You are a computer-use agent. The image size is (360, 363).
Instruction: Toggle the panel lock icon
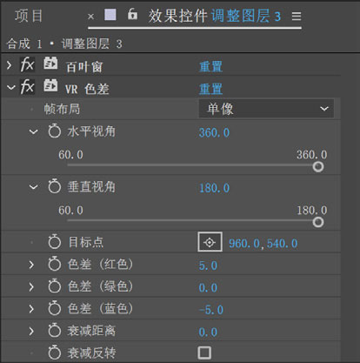132,14
